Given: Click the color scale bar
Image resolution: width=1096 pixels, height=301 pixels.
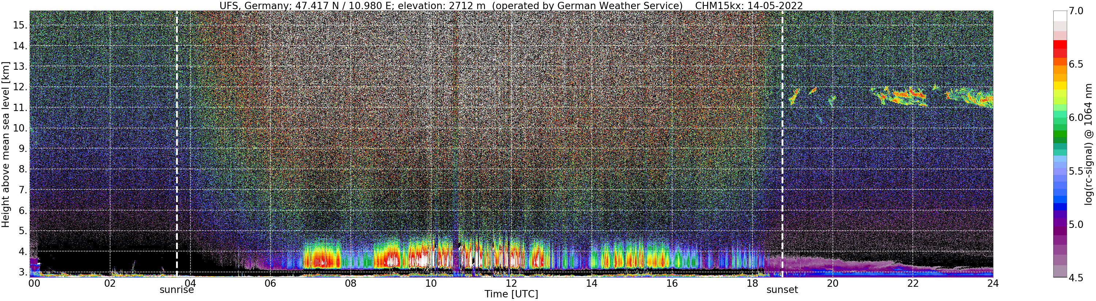Looking at the screenshot, I should click(x=1060, y=144).
